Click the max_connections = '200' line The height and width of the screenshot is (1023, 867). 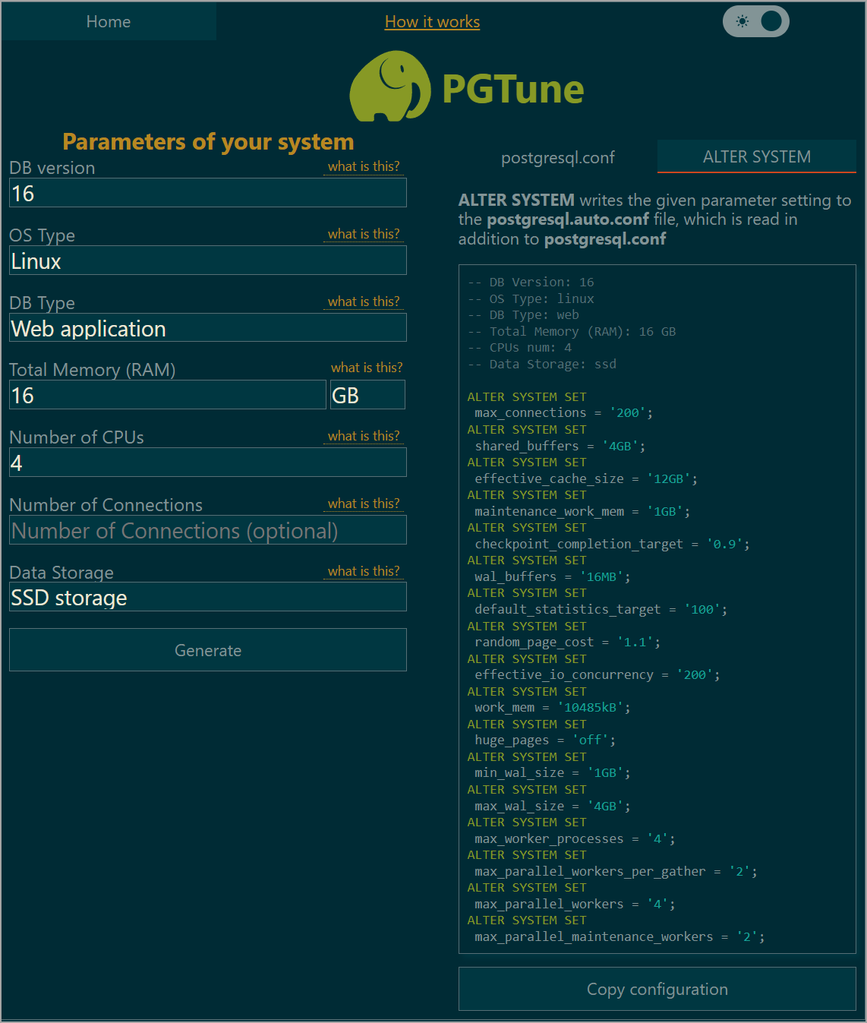563,413
